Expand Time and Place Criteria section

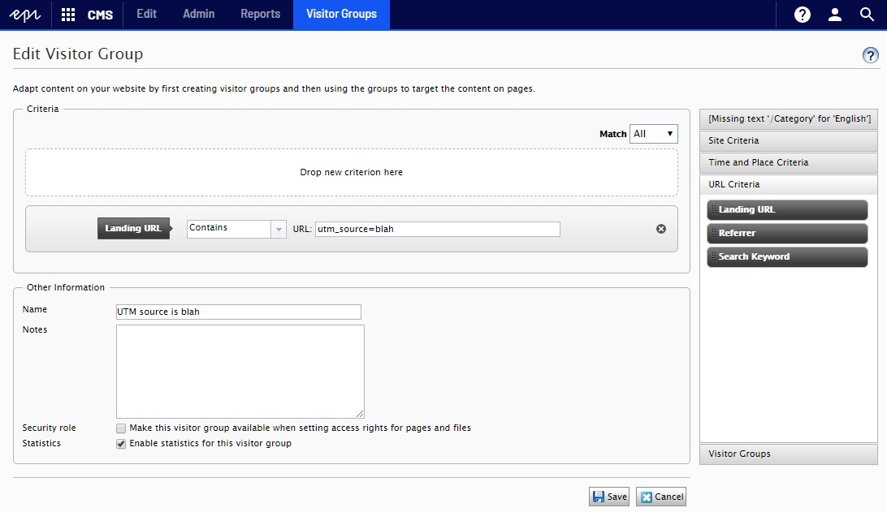click(788, 162)
